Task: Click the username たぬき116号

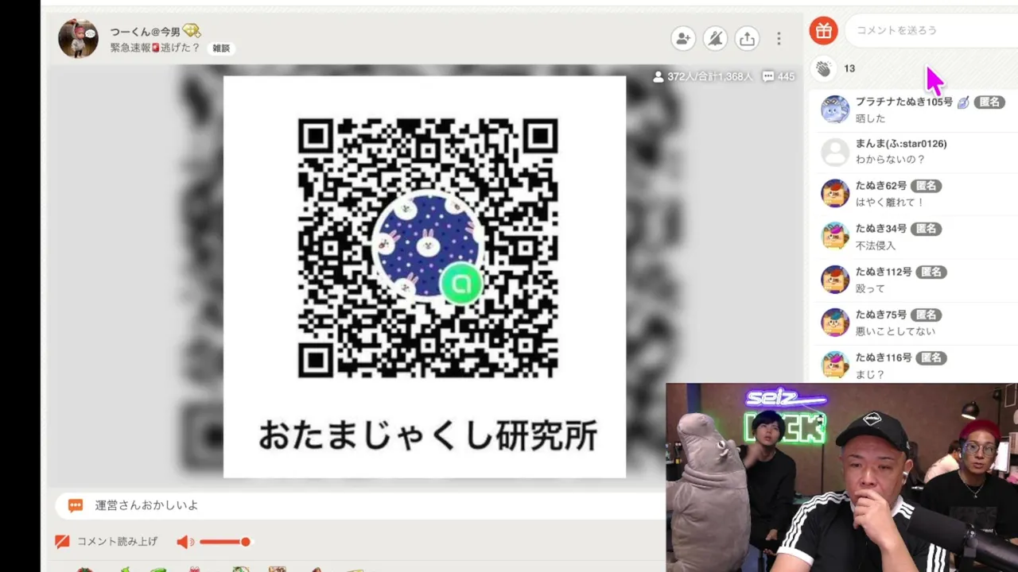Action: point(884,357)
